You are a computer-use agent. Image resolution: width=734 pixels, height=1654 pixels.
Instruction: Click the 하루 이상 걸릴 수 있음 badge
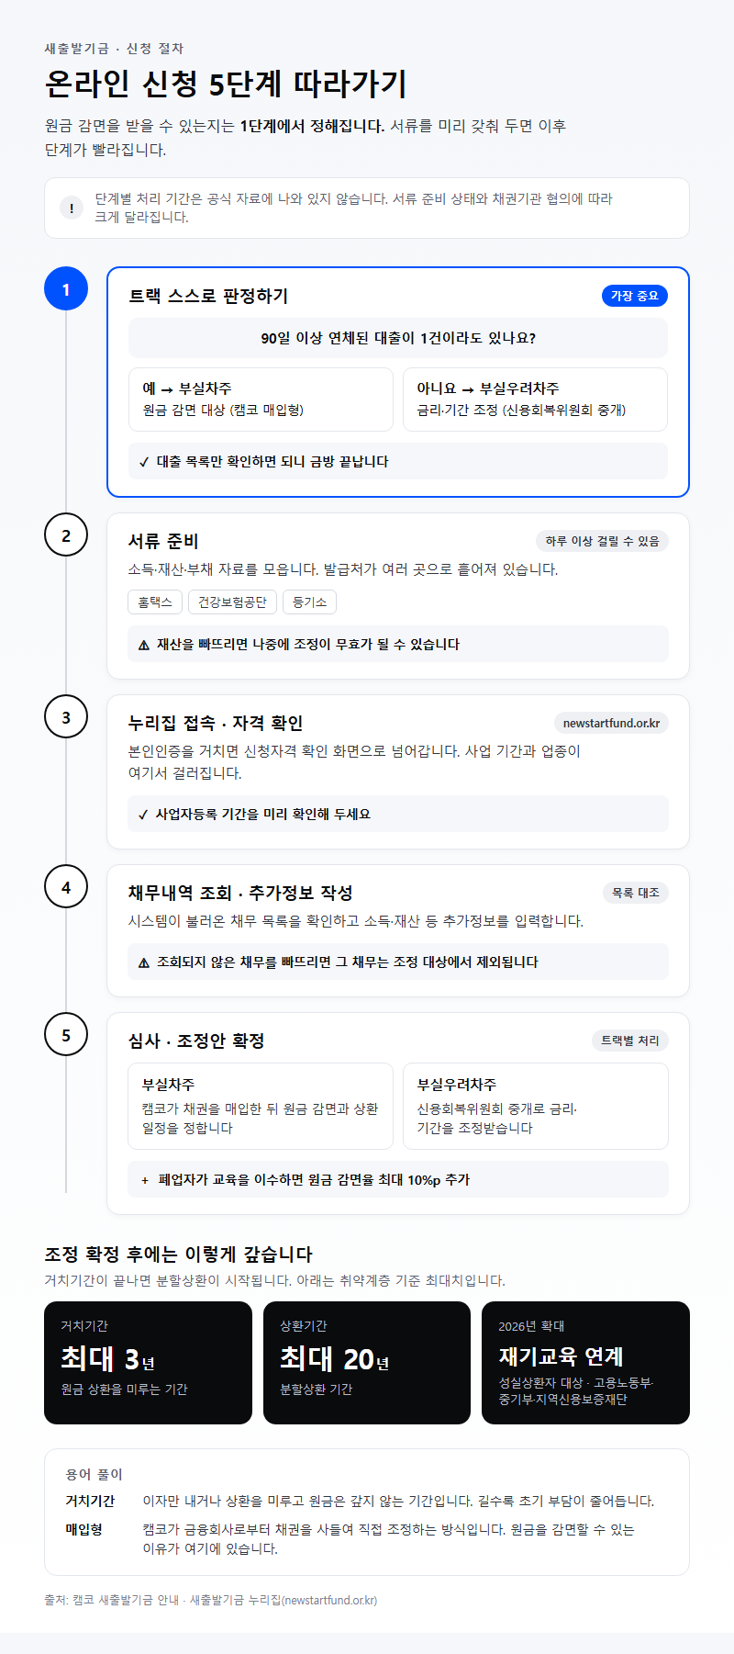[602, 541]
